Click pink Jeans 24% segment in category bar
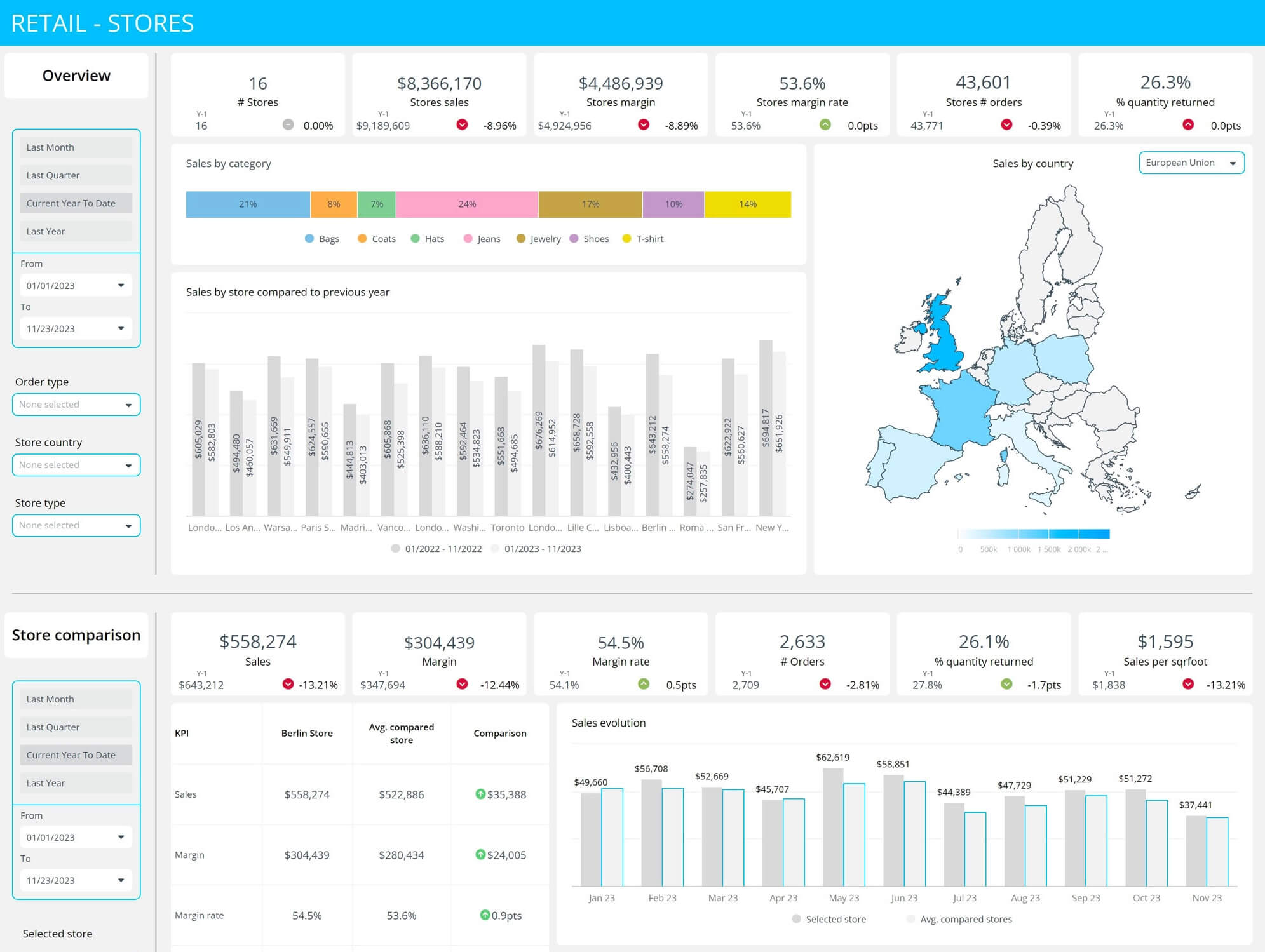Viewport: 1265px width, 952px height. click(x=467, y=204)
